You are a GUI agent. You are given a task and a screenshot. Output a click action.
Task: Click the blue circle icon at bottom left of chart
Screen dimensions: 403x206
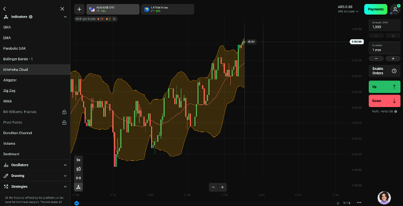pos(77,203)
